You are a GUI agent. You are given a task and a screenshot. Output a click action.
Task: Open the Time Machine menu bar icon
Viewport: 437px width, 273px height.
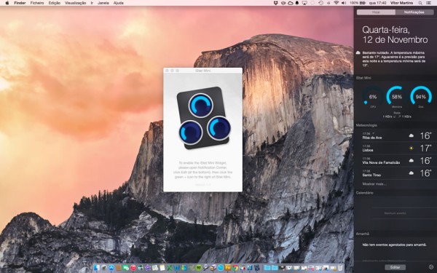point(320,3)
